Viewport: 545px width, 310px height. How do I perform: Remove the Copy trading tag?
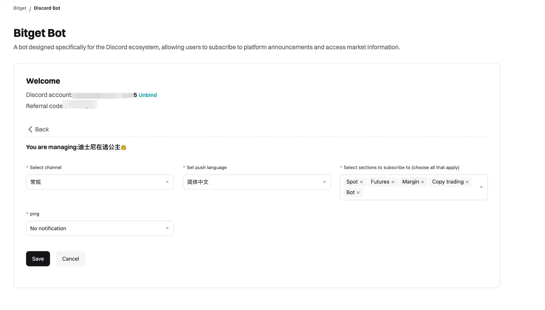(x=467, y=182)
